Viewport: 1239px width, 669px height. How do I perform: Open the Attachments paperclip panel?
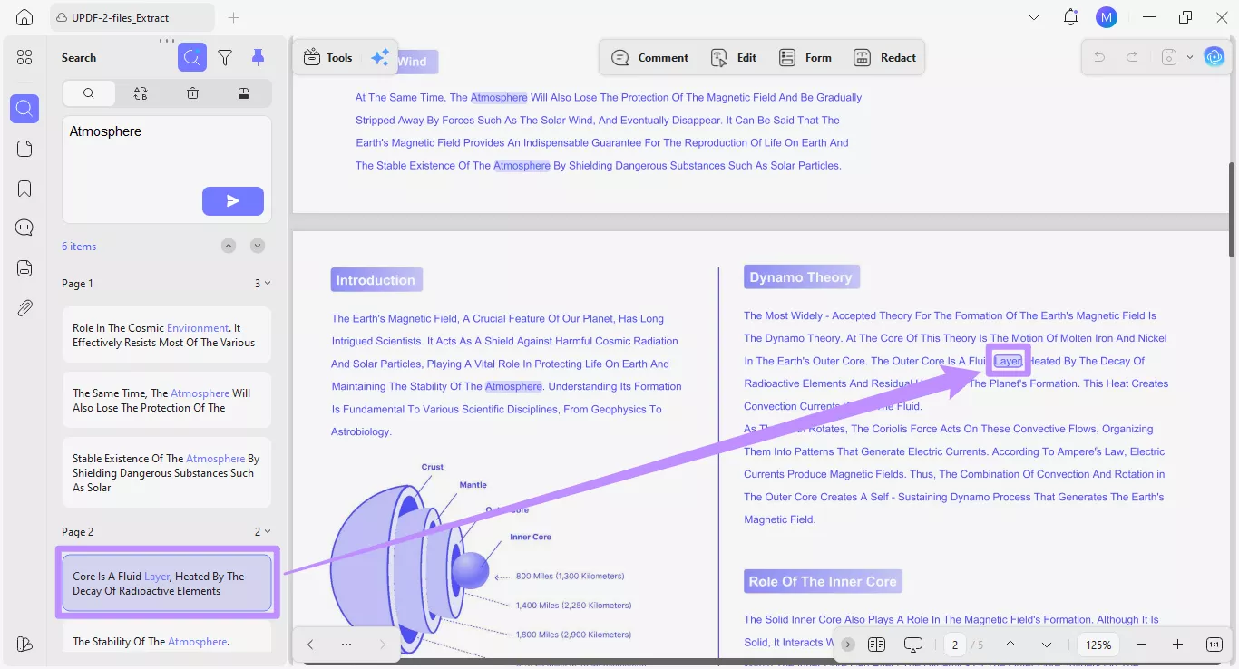24,307
